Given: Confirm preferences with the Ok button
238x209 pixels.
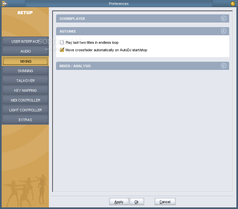Looking at the screenshot, I should [137, 201].
